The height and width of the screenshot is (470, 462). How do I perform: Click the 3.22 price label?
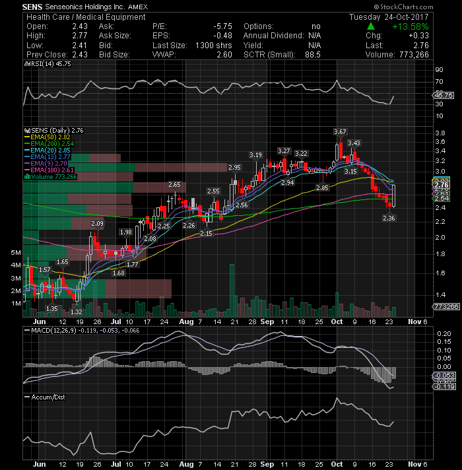(301, 153)
